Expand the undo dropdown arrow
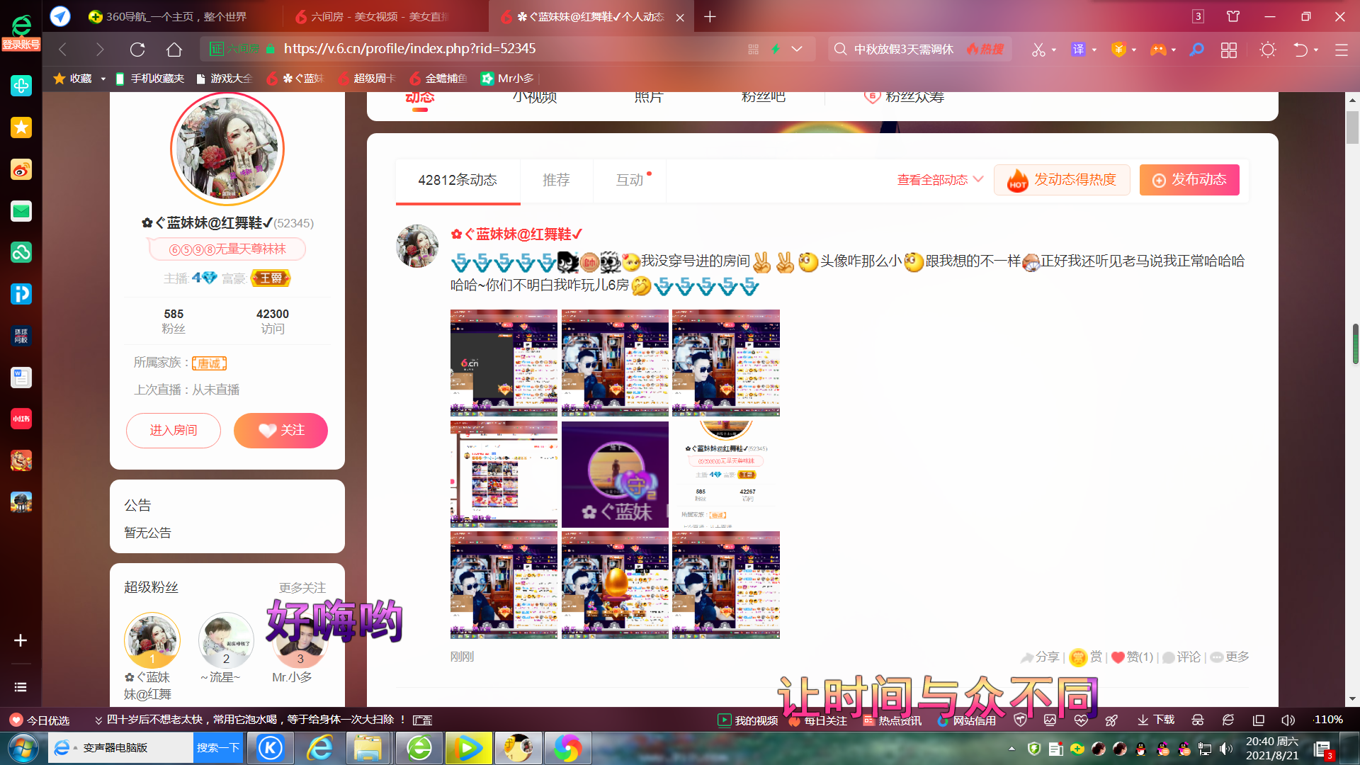This screenshot has width=1360, height=765. (1316, 50)
